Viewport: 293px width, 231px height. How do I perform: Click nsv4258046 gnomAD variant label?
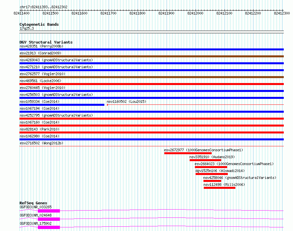tap(240, 178)
